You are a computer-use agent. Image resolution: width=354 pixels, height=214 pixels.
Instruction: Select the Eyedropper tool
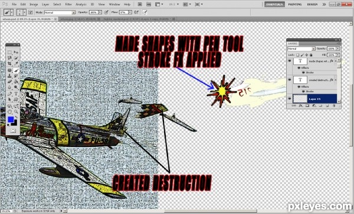click(x=16, y=63)
